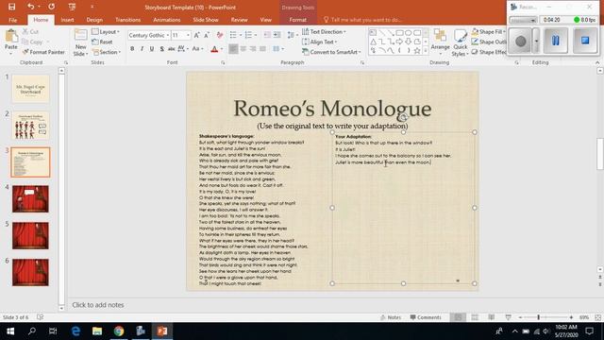Decrease the font size
This screenshot has height=340, width=604.
[x=207, y=35]
